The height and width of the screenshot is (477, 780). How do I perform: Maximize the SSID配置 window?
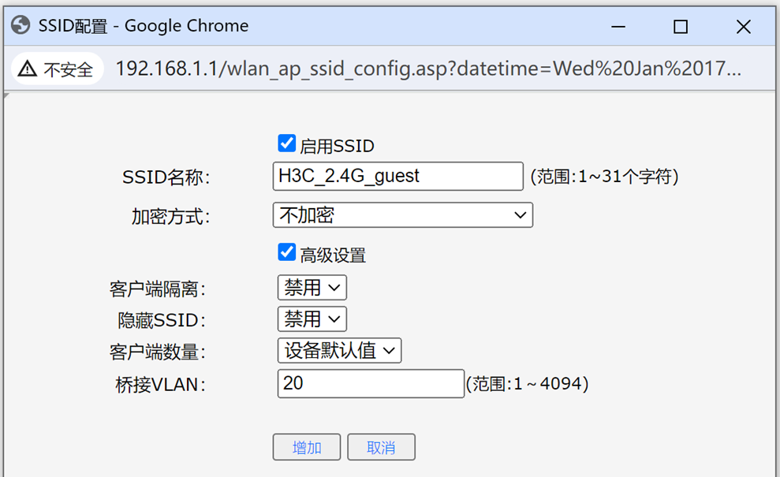(x=681, y=26)
